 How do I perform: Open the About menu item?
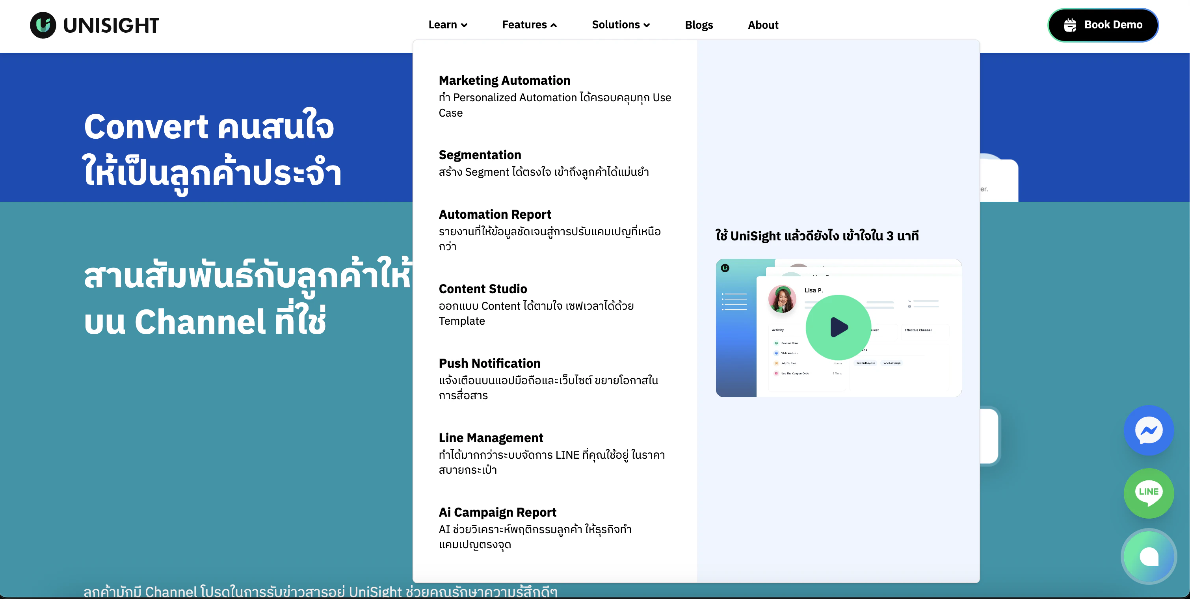763,25
